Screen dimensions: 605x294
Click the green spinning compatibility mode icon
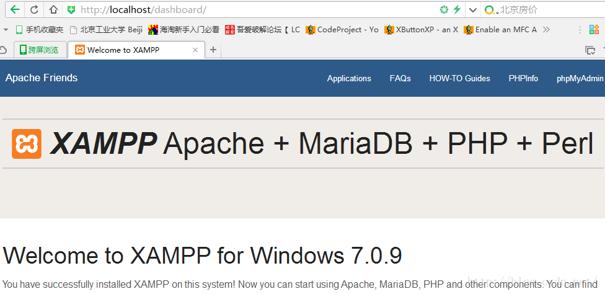tap(444, 10)
